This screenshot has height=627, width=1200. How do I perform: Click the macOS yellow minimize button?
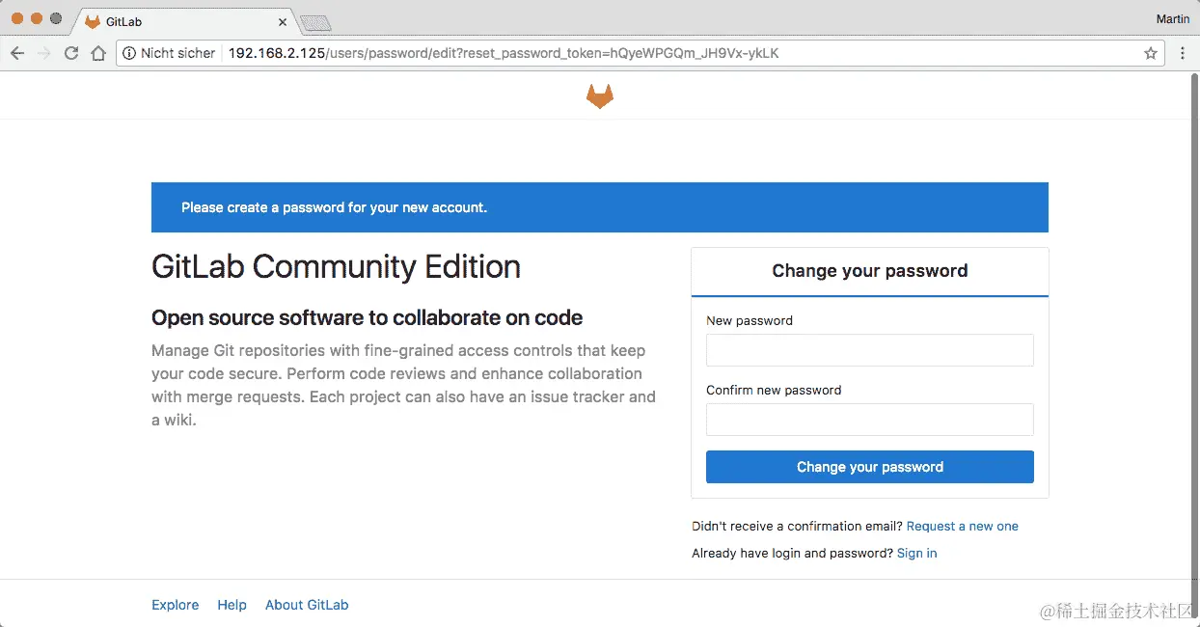pyautogui.click(x=37, y=18)
